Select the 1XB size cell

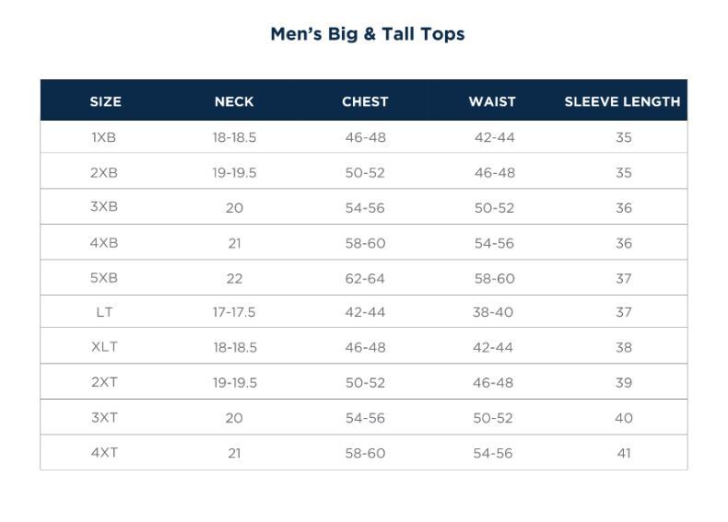(104, 137)
